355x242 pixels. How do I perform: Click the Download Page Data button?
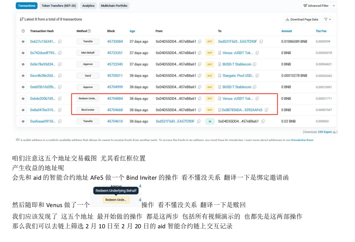(x=302, y=20)
